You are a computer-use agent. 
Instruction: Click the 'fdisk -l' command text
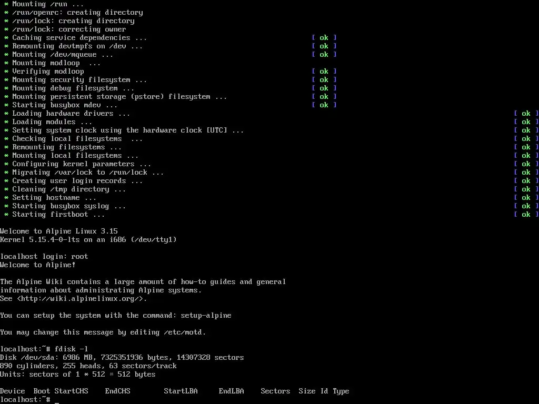pyautogui.click(x=72, y=349)
